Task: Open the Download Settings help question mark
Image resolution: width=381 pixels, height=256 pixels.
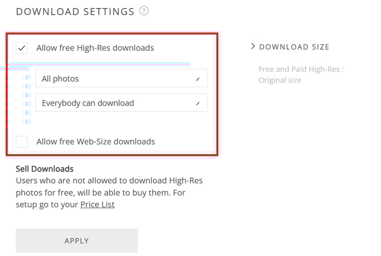Action: coord(144,11)
